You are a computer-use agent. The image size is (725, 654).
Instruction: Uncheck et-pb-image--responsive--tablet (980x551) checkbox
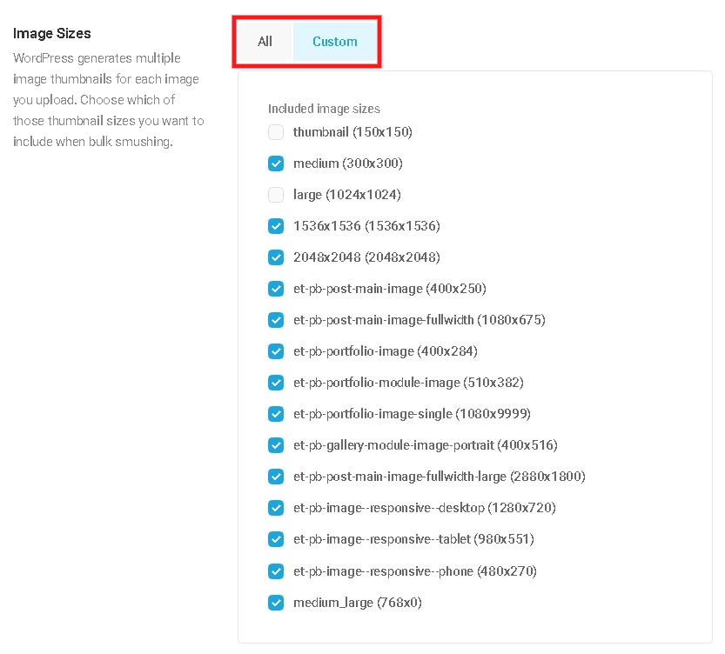pos(276,539)
